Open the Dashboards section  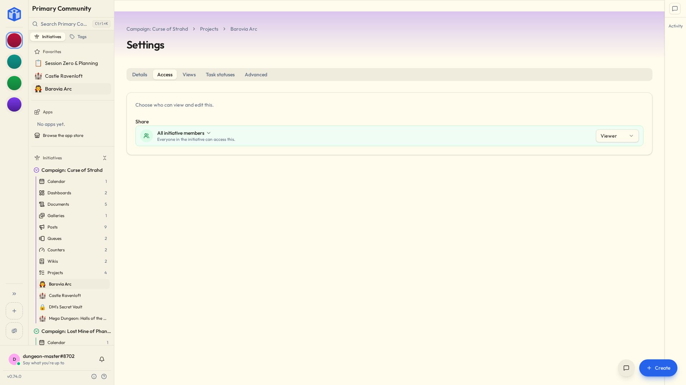click(x=73, y=193)
